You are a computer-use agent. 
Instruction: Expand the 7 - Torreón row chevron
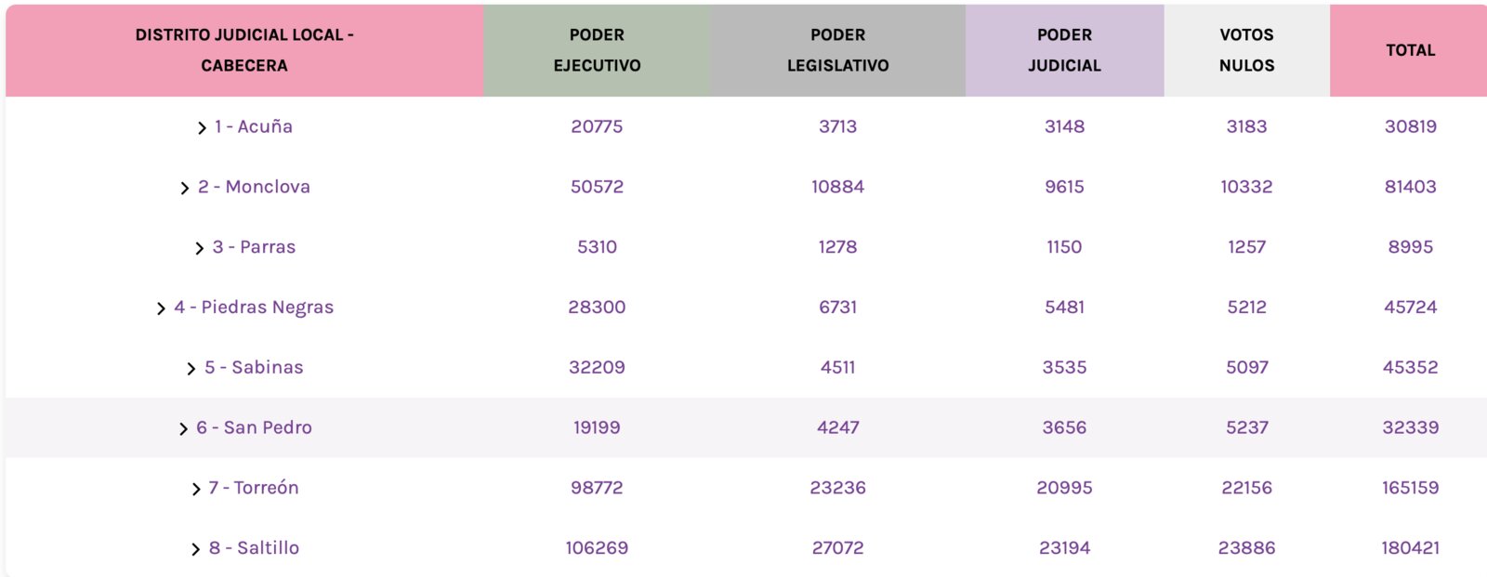point(195,489)
